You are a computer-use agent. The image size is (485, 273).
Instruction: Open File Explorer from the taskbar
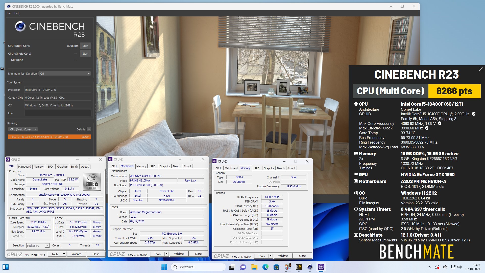click(254, 267)
